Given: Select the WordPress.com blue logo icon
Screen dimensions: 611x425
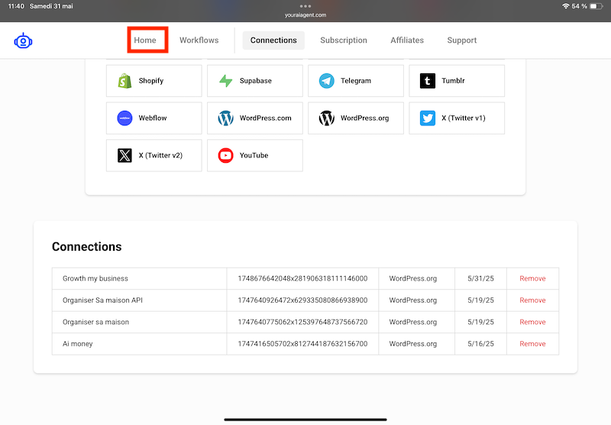Looking at the screenshot, I should pyautogui.click(x=225, y=118).
